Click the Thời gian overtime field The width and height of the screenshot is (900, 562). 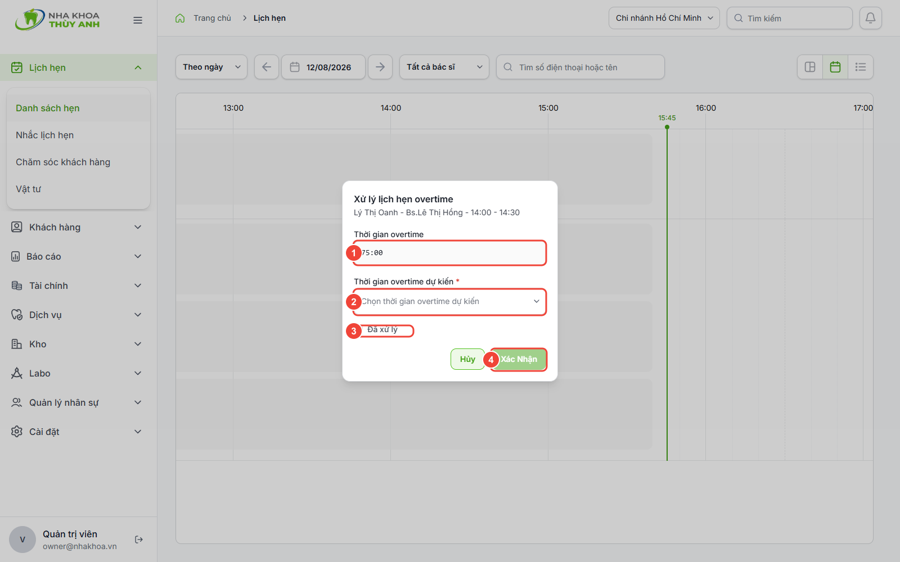450,253
